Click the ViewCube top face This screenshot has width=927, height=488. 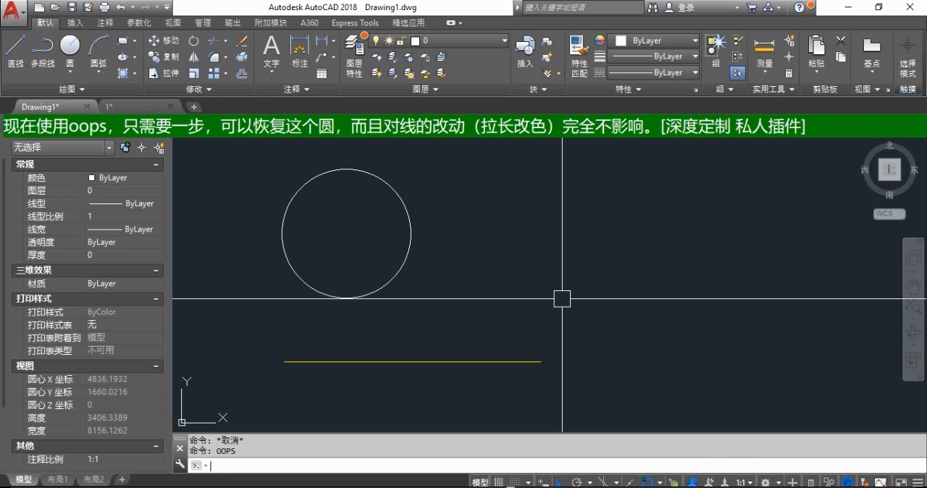point(889,170)
